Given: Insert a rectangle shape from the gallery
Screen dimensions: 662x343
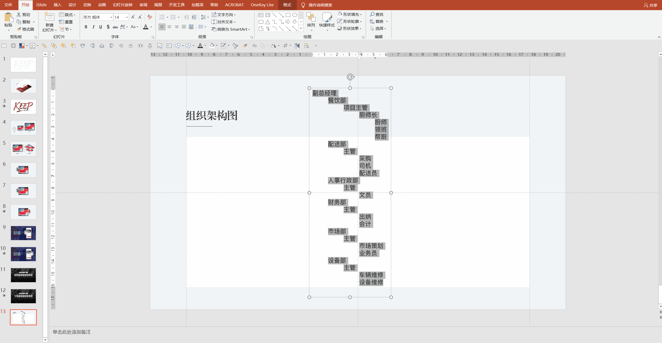Looking at the screenshot, I should pyautogui.click(x=287, y=15).
